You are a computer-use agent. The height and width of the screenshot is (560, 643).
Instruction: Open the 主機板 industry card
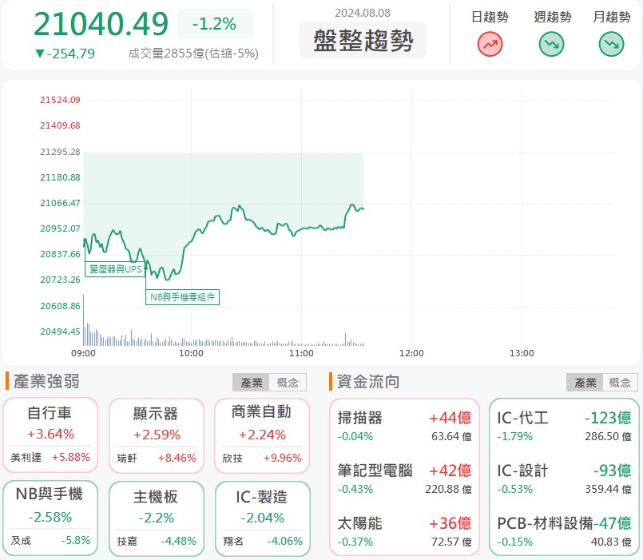point(157,518)
